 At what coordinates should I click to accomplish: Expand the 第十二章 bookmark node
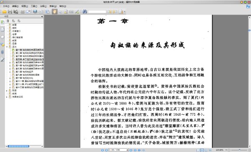coord(10,84)
